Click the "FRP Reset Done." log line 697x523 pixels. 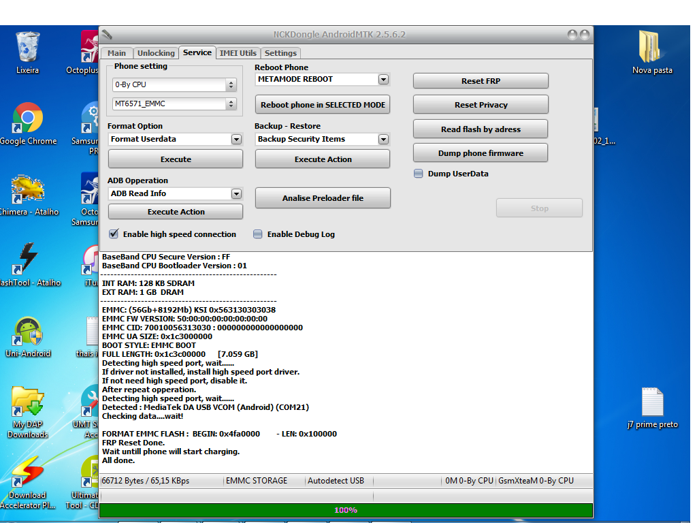click(133, 443)
